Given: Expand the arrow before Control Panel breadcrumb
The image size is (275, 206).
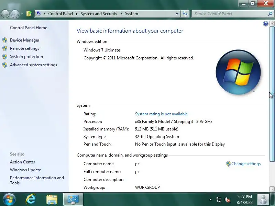Looking at the screenshot, I should tap(44, 14).
